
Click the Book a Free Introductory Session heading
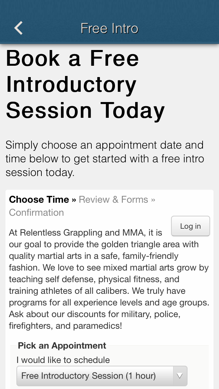point(86,84)
